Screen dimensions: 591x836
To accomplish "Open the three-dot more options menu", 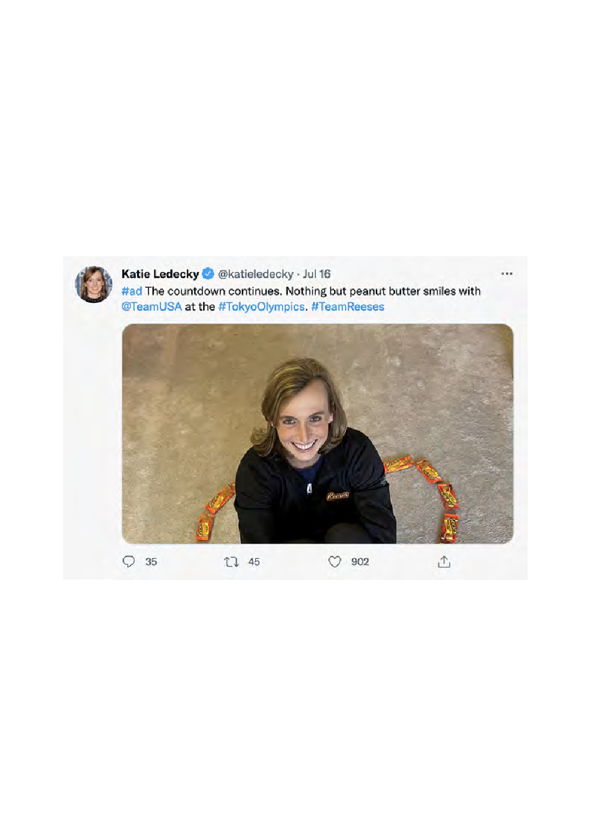I will pos(507,274).
